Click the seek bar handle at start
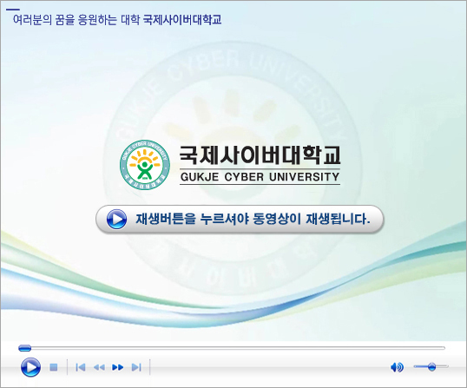 click(24, 348)
